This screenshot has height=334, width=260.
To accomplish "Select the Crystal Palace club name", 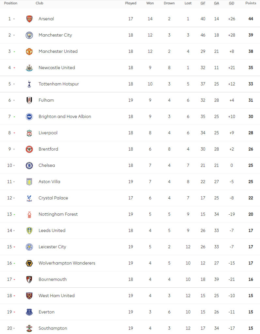I will 54,198.
